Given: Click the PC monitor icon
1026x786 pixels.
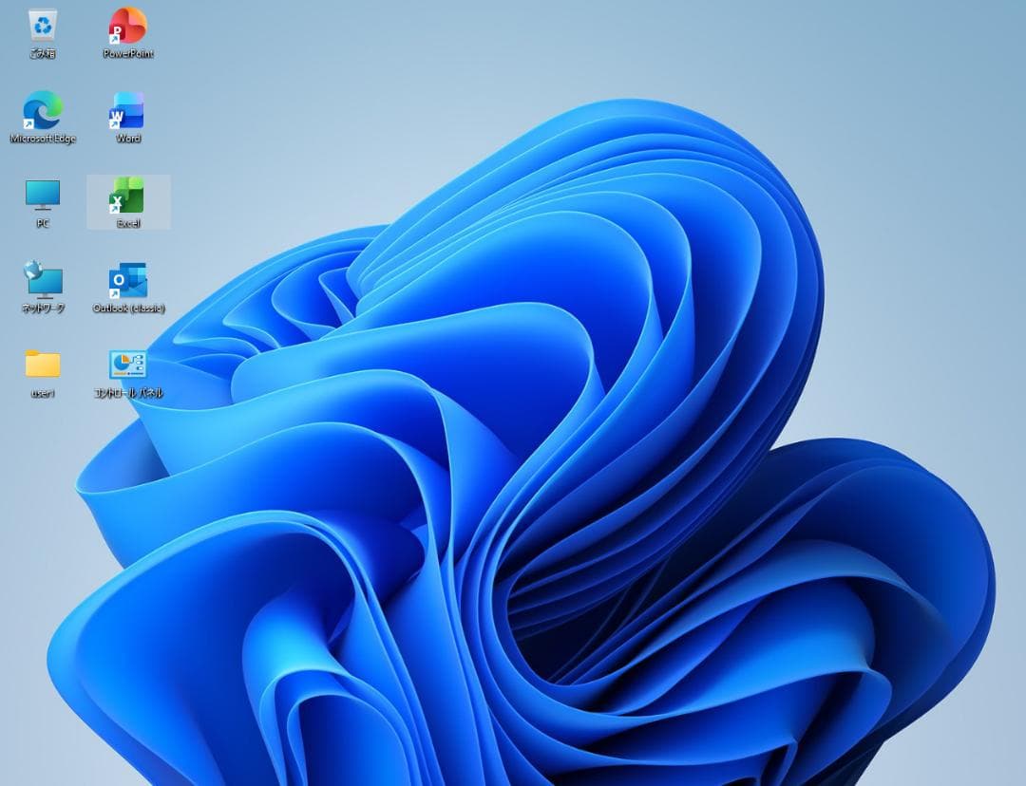Looking at the screenshot, I should coord(43,195).
